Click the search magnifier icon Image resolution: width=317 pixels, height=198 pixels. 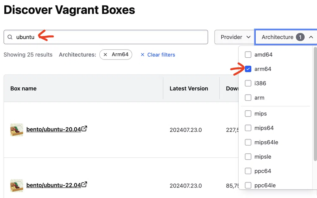coord(10,37)
